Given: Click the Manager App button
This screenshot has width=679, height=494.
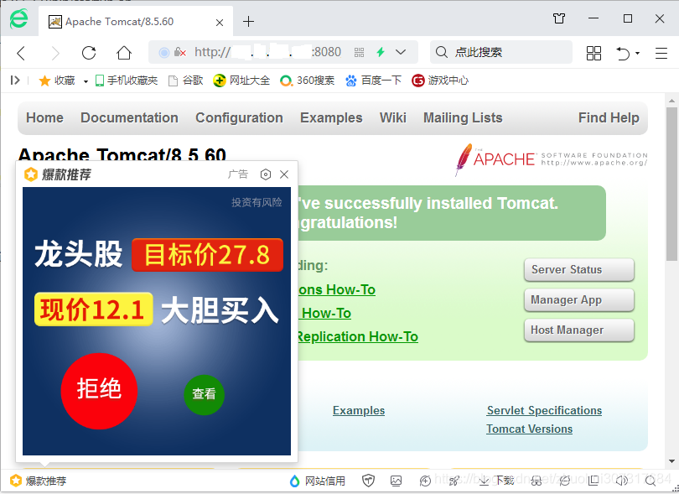Looking at the screenshot, I should click(x=579, y=300).
